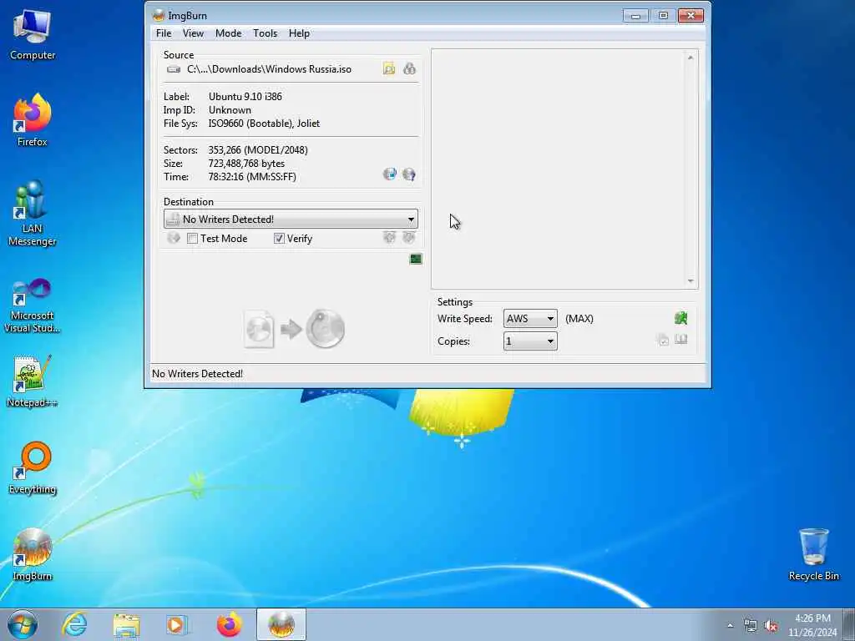
Task: Maximize the ImgBurn window
Action: click(663, 15)
